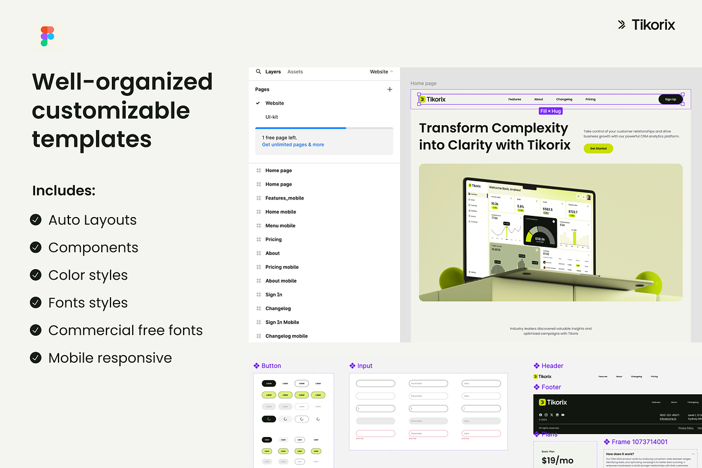
Task: Click the LinkedIn icon in the Footer component
Action: click(558, 415)
